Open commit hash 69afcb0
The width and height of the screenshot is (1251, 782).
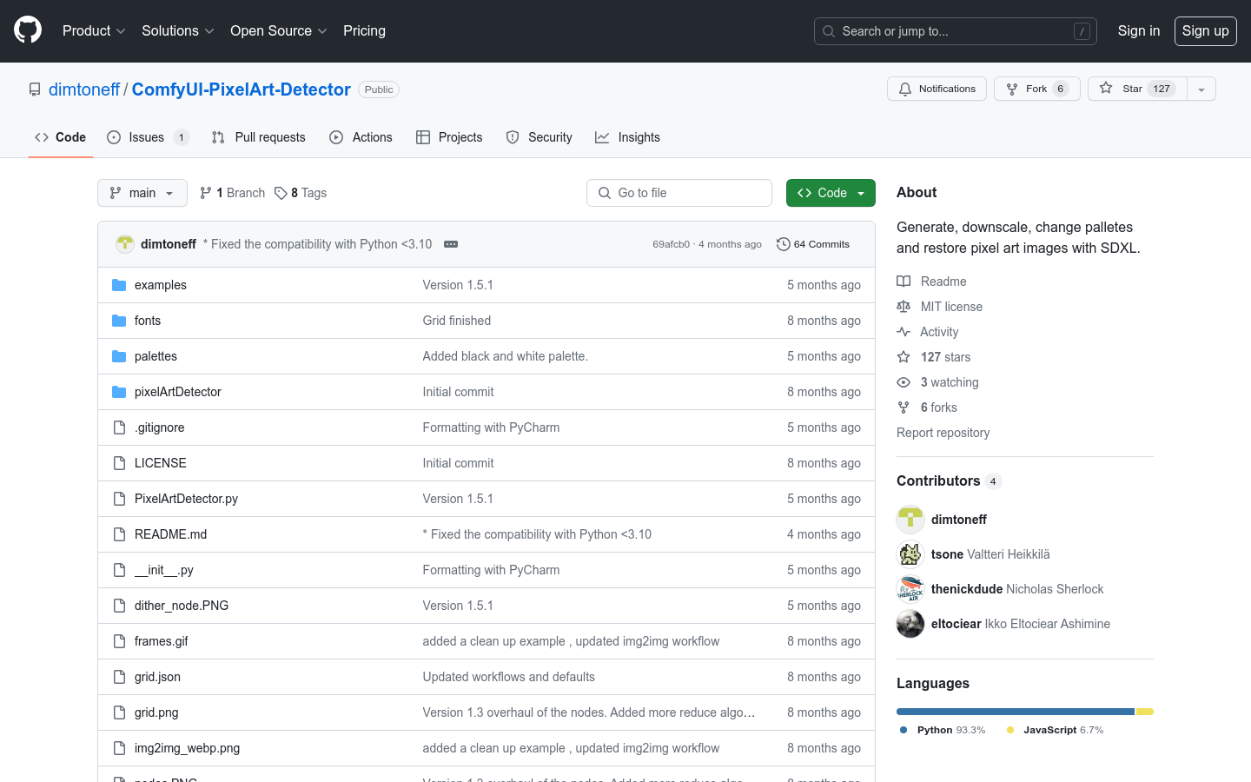671,244
